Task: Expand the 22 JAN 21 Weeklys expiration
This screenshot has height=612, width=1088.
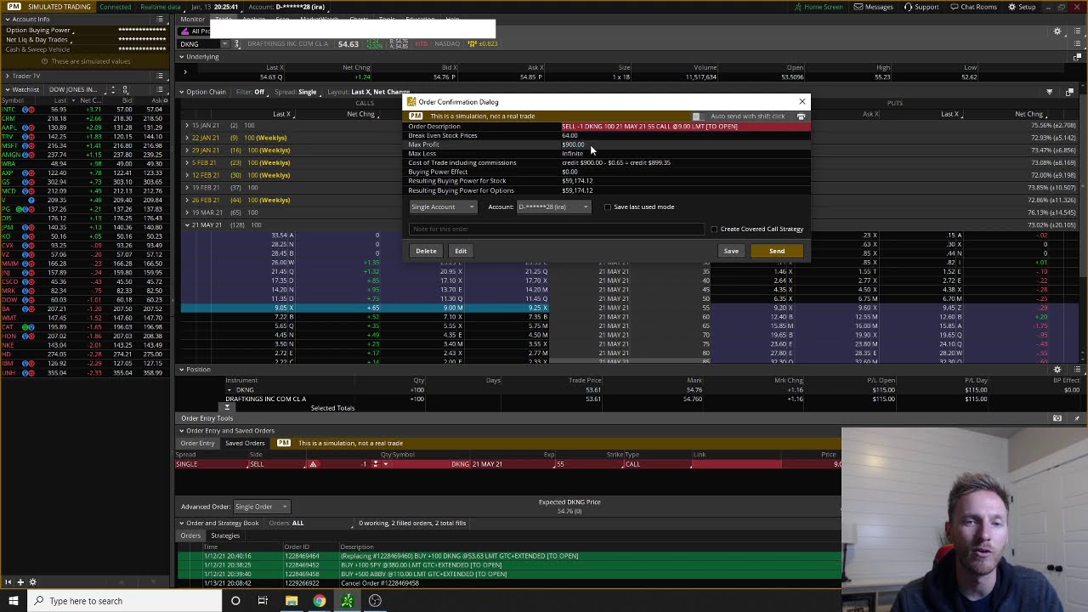Action: click(187, 138)
